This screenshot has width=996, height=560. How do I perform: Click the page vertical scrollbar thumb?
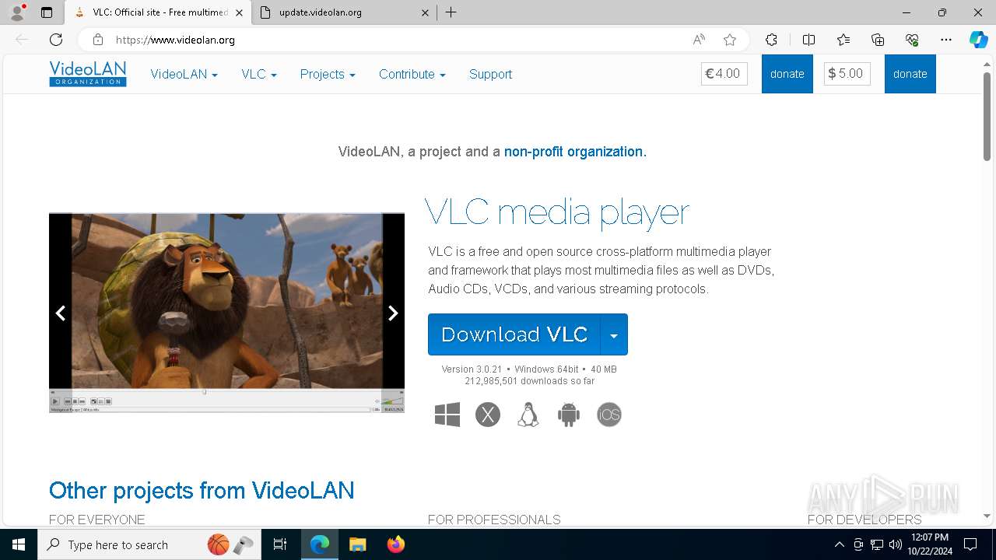coord(987,117)
